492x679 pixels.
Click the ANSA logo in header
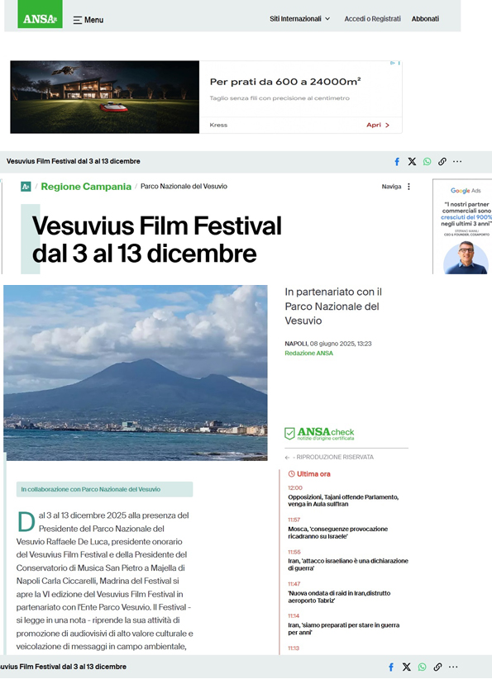(40, 14)
